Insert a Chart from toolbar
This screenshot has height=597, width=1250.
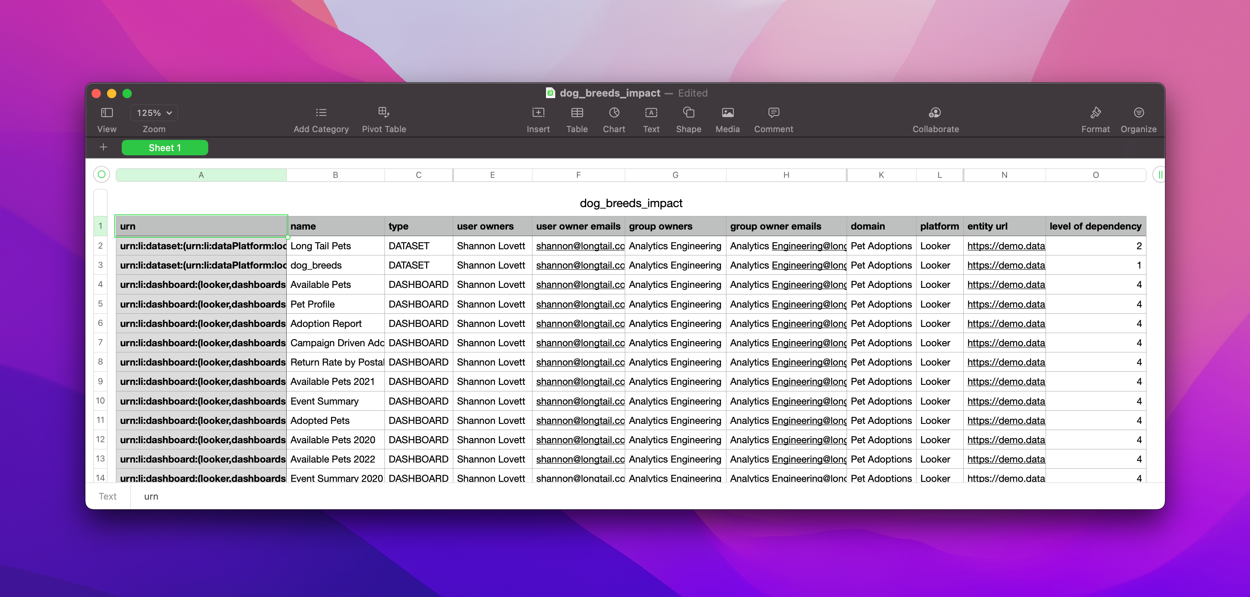coord(614,112)
